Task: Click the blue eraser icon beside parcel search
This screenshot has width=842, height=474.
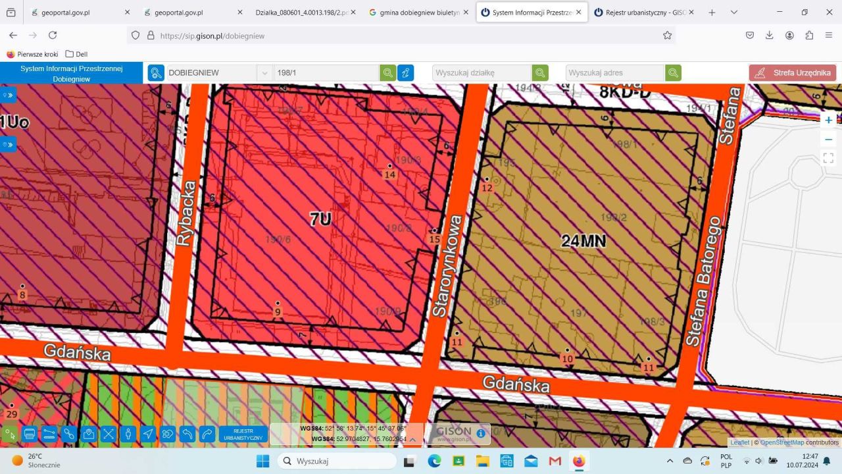Action: (x=406, y=73)
